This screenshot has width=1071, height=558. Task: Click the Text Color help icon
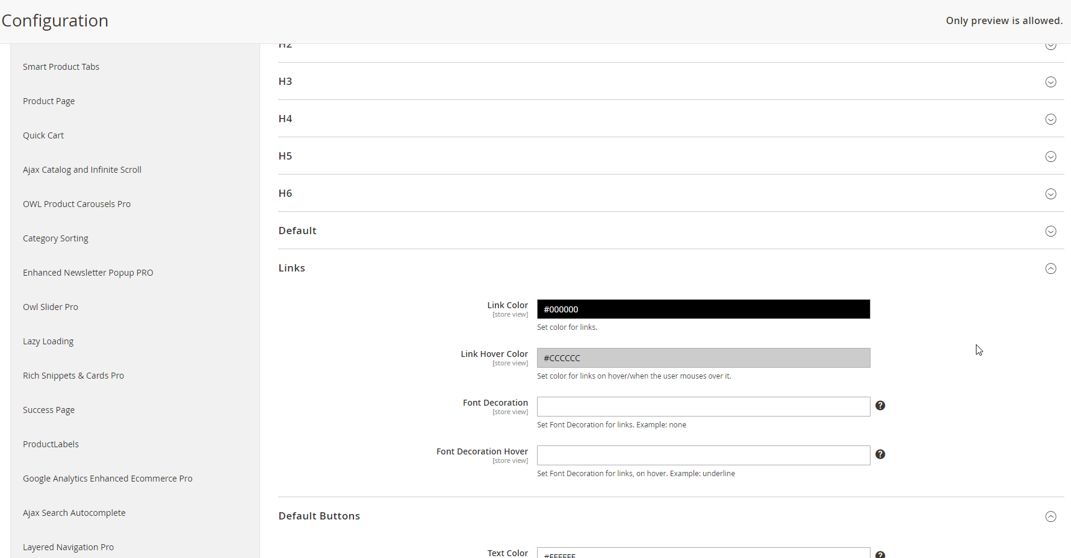(x=880, y=554)
